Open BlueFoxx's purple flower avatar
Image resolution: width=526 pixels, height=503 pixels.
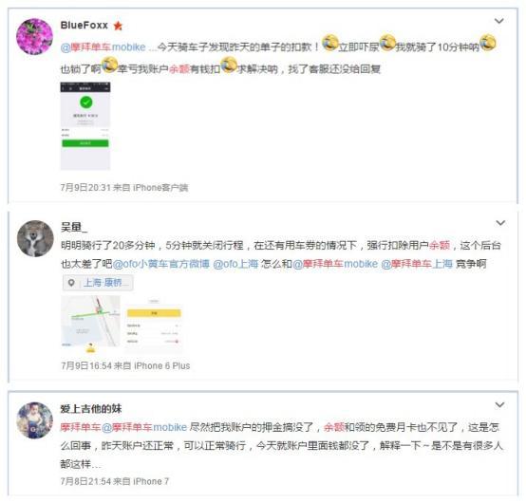[x=34, y=37]
